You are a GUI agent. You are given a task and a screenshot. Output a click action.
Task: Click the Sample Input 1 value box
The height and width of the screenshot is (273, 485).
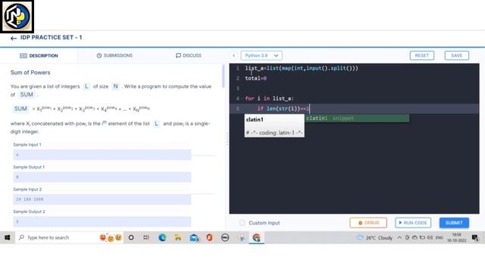pyautogui.click(x=102, y=155)
